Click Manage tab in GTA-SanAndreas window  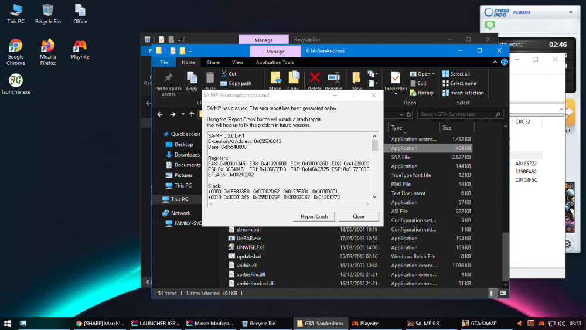click(x=275, y=51)
